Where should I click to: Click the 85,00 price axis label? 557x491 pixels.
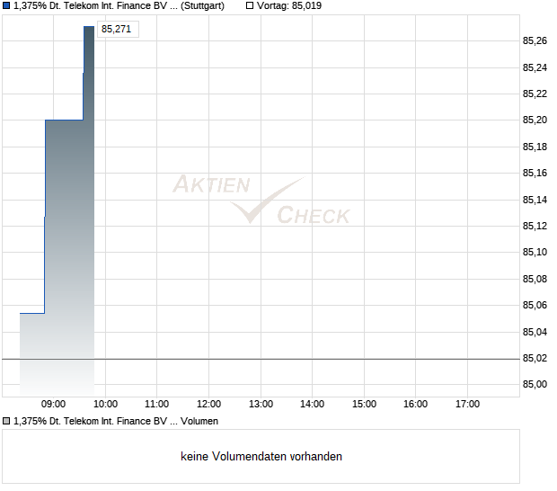(535, 385)
